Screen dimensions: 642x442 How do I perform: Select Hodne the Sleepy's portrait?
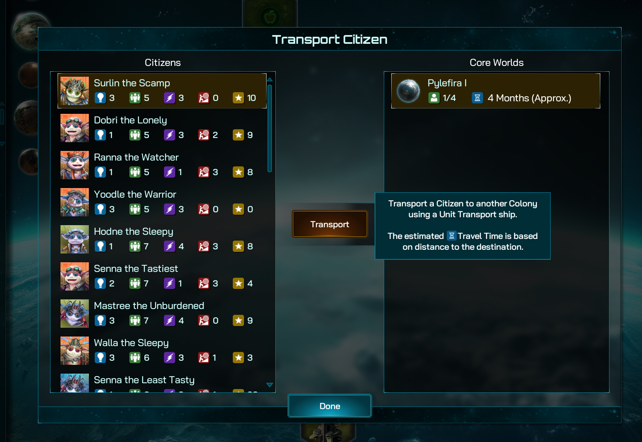[75, 239]
